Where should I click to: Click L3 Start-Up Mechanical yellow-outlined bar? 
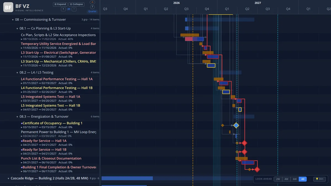click(211, 65)
